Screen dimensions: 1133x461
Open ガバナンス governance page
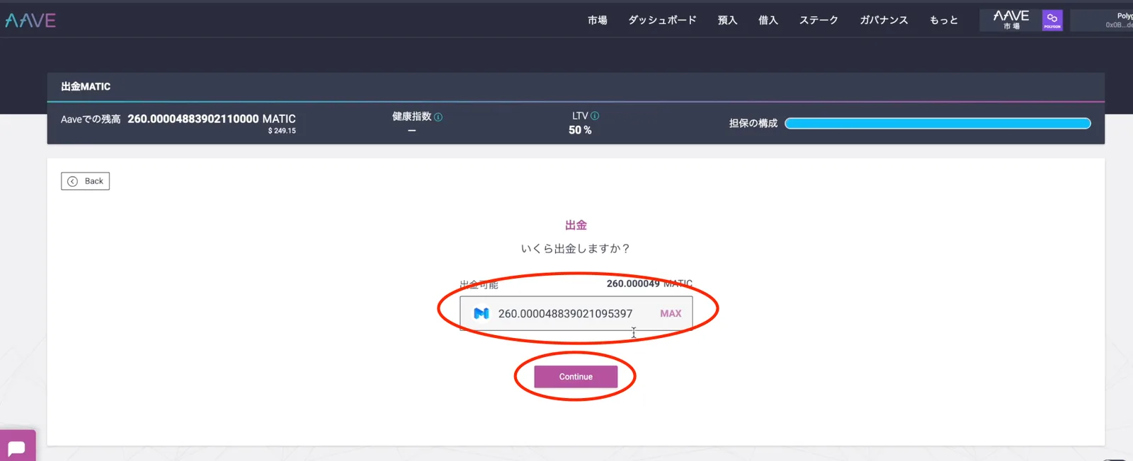click(x=884, y=21)
